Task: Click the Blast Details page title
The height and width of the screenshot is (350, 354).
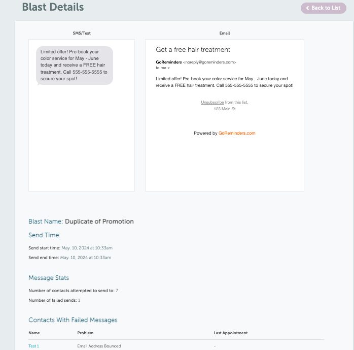Action: [53, 7]
